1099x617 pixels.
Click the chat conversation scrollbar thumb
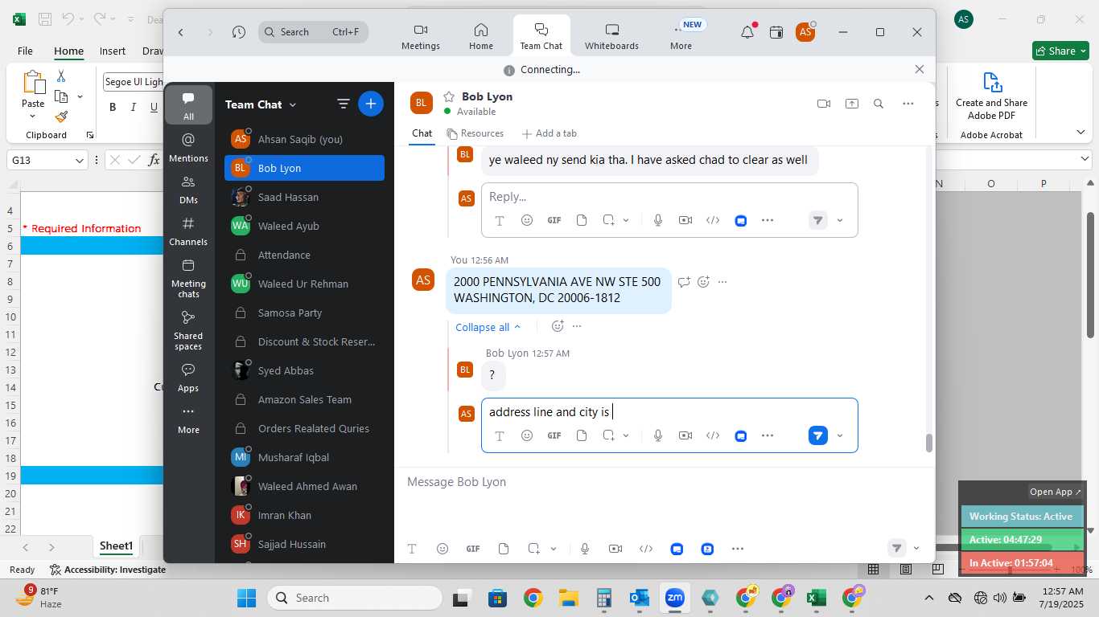tap(929, 443)
